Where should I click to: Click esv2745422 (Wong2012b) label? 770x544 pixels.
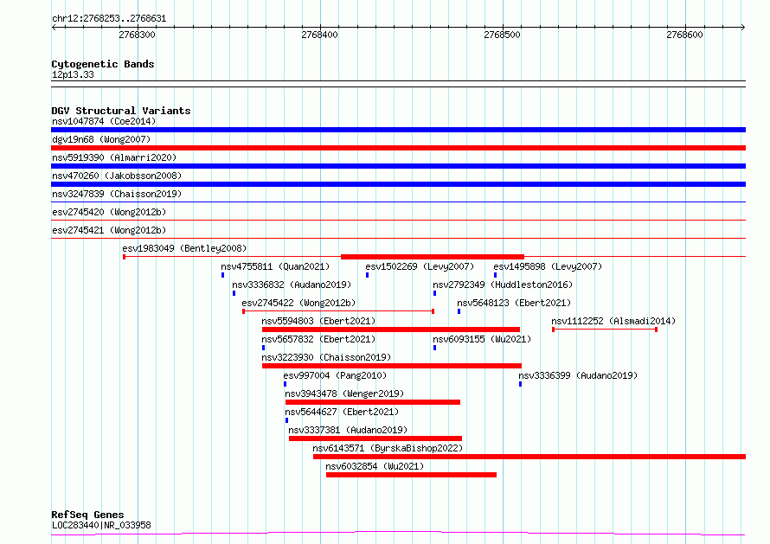(298, 303)
